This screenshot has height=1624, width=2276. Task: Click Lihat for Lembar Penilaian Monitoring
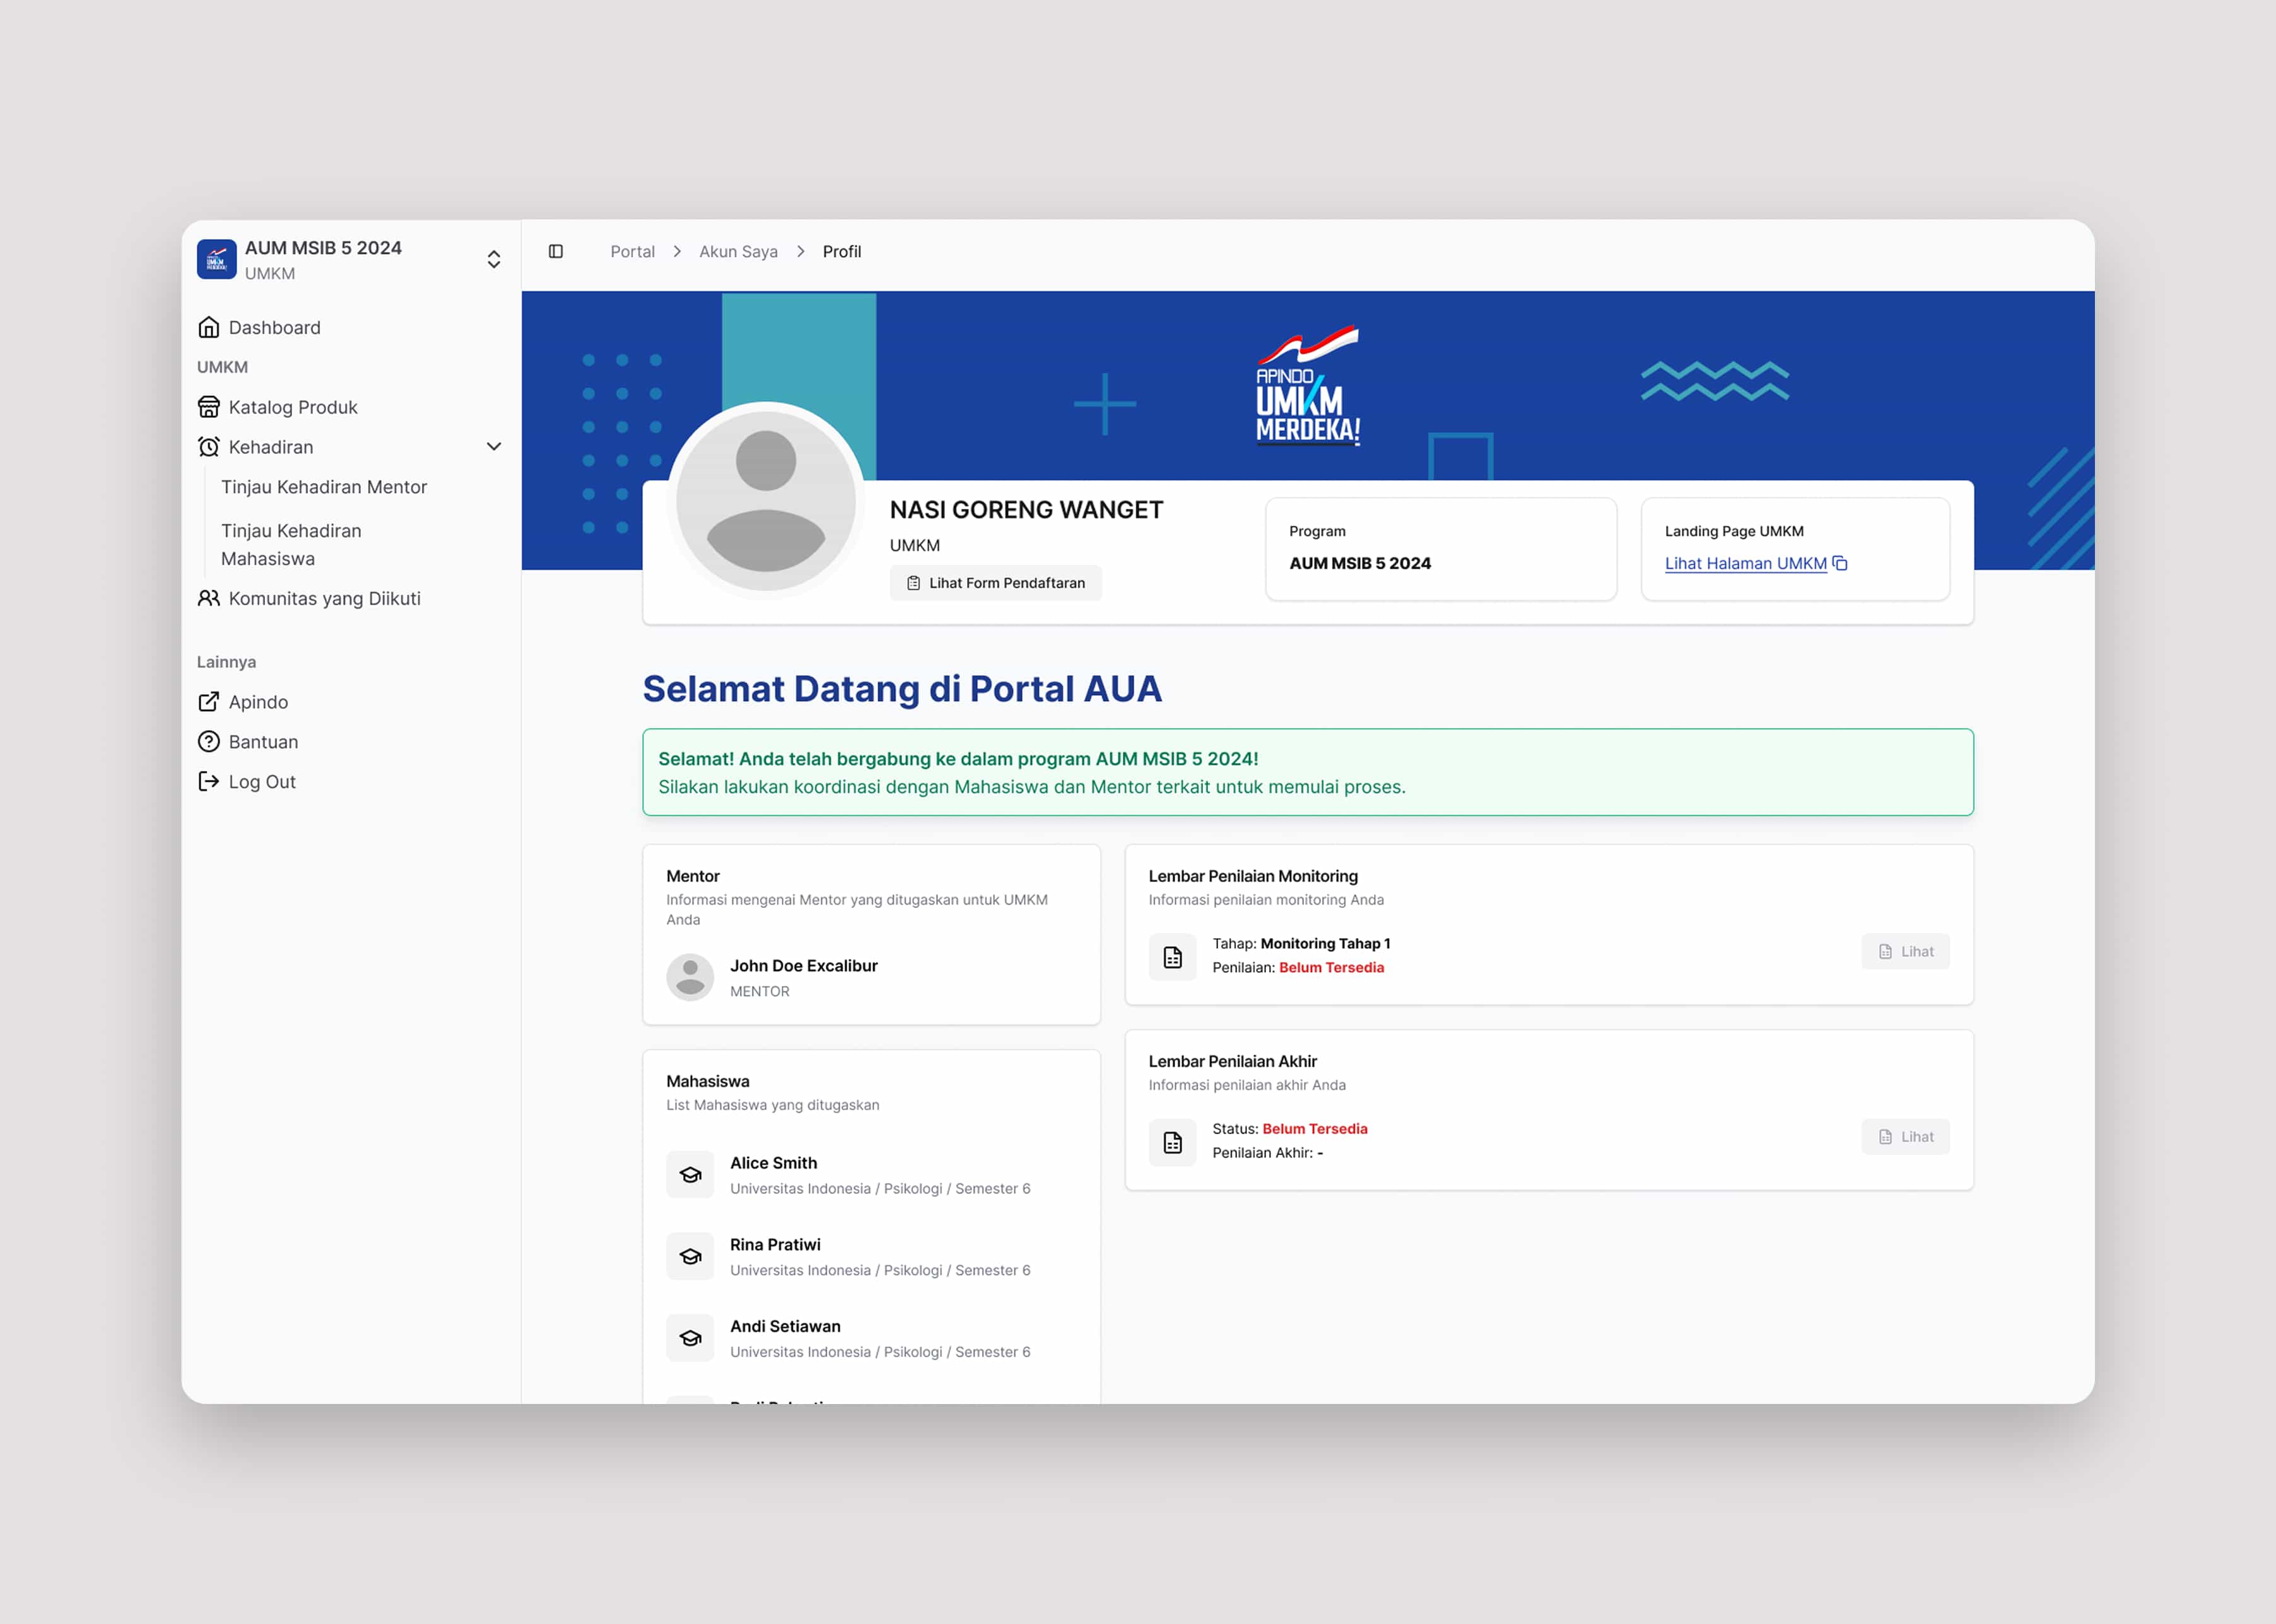pyautogui.click(x=1905, y=951)
